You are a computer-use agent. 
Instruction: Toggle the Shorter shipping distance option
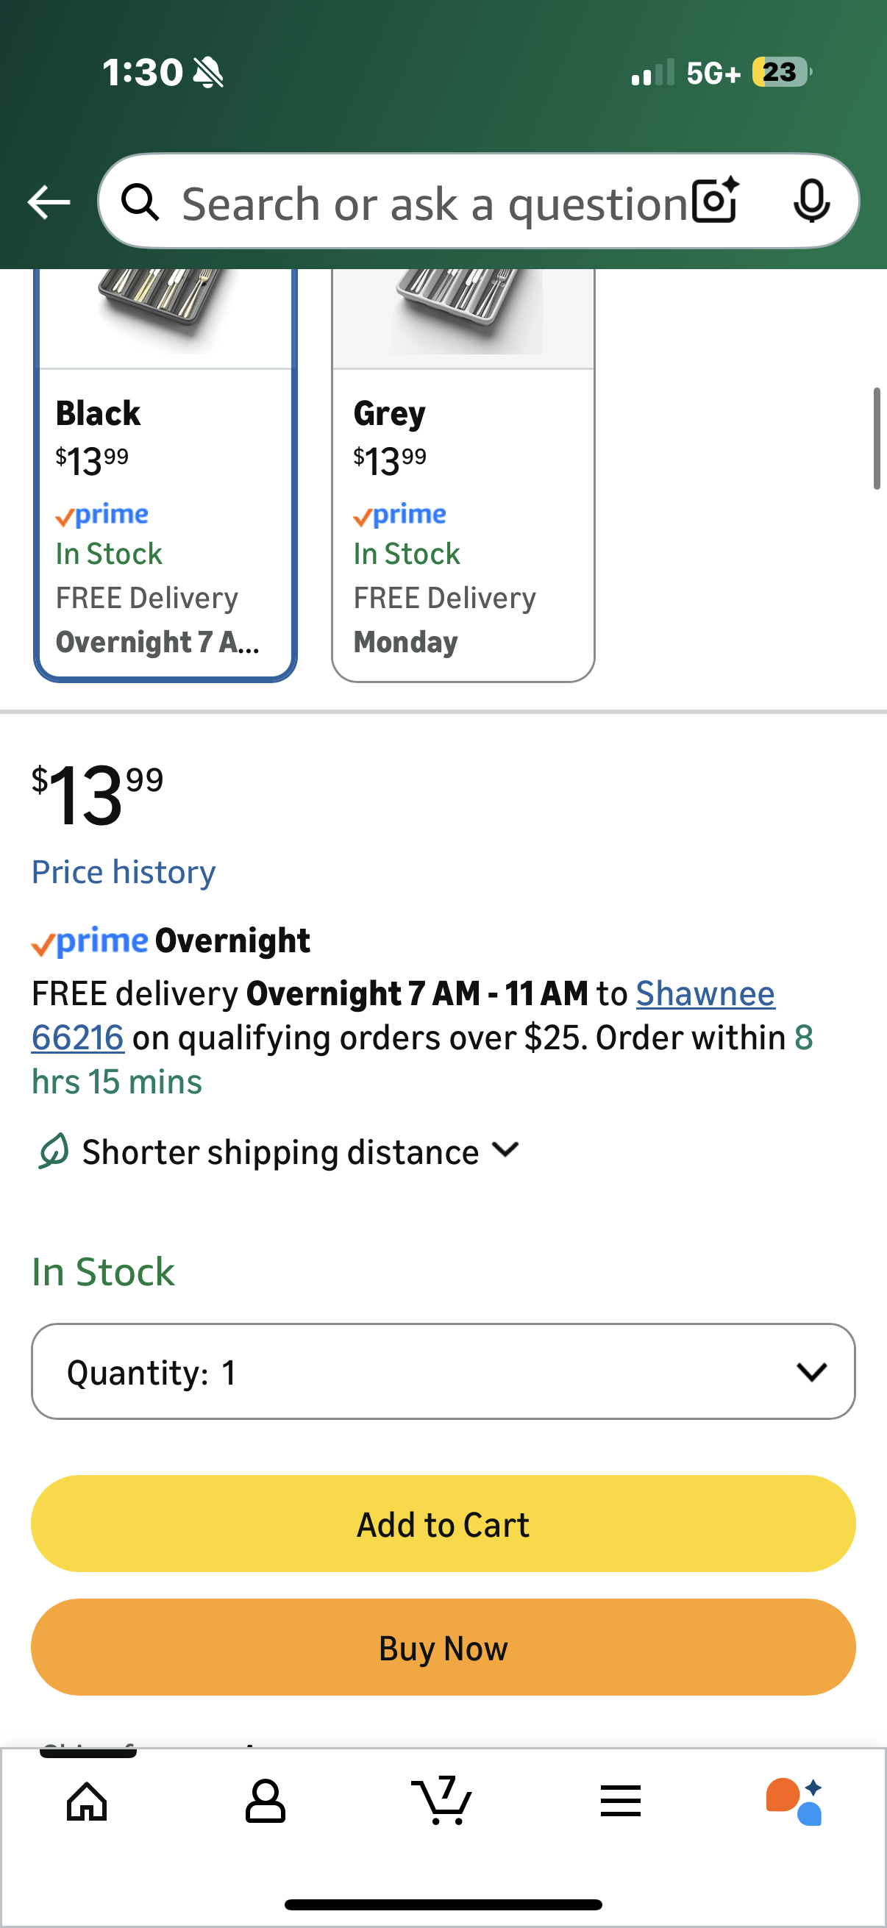(277, 1150)
